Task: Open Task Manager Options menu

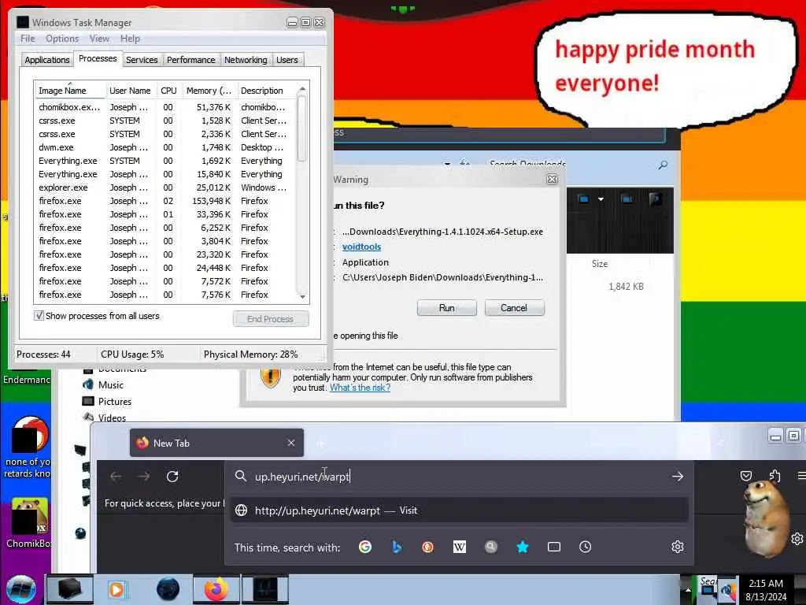Action: [62, 39]
